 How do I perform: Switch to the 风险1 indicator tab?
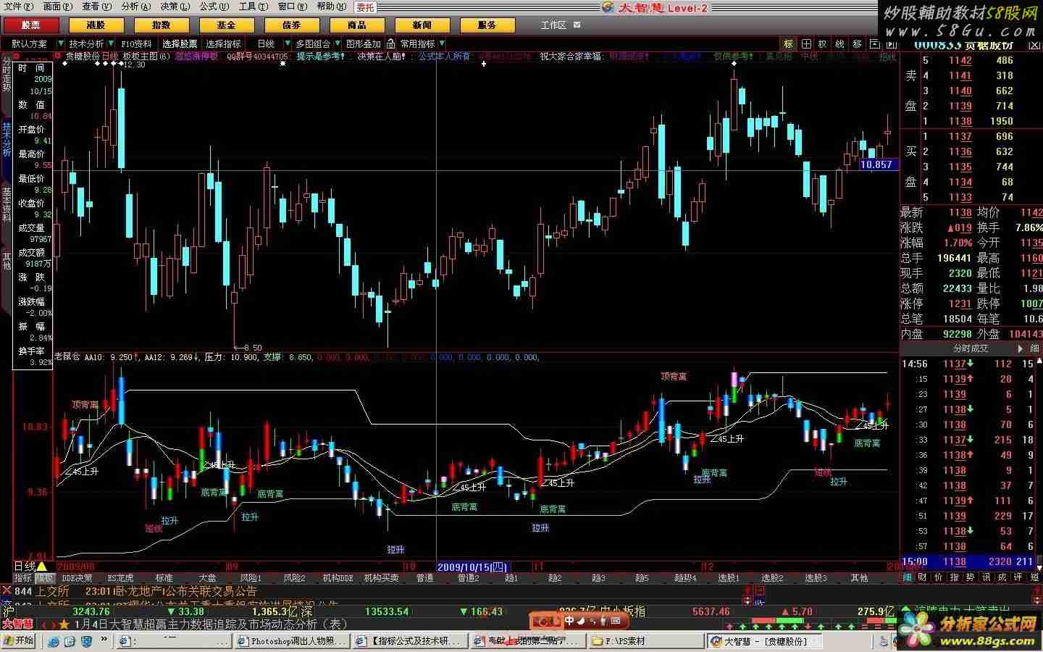[x=251, y=578]
